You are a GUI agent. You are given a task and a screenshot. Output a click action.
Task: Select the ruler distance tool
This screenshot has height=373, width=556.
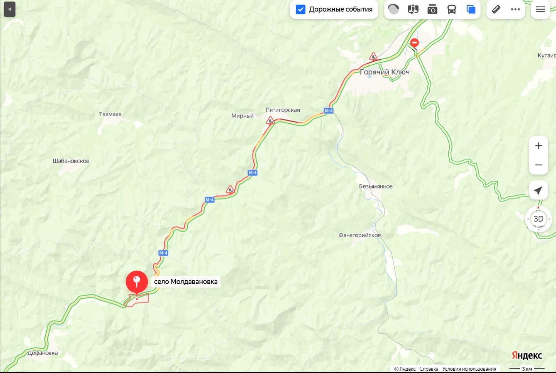pos(496,9)
